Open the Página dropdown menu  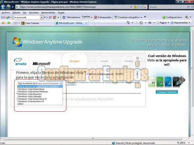tap(162, 23)
